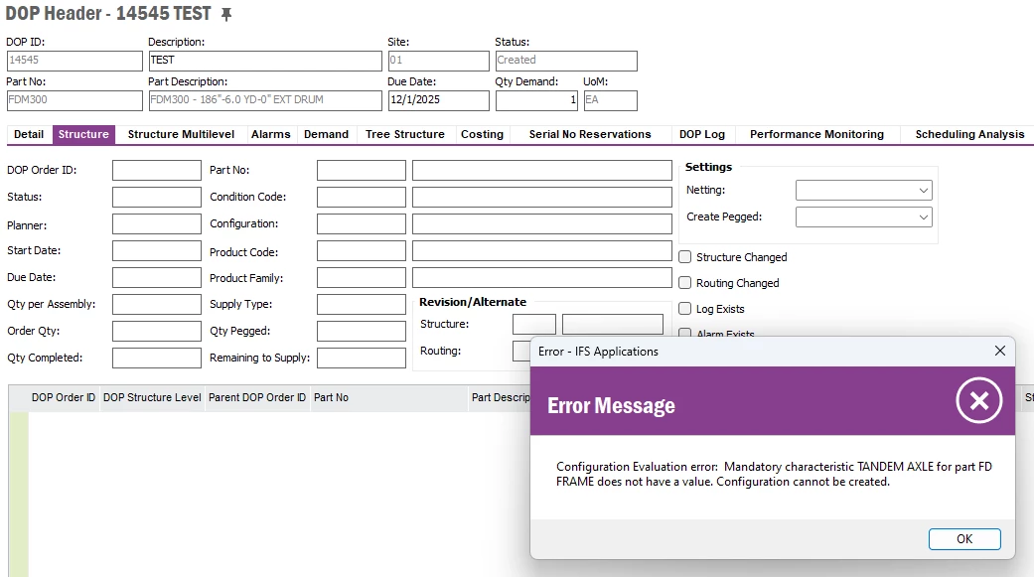Screen dimensions: 1034x577
Task: Switch to the Costing tab
Action: pos(482,134)
